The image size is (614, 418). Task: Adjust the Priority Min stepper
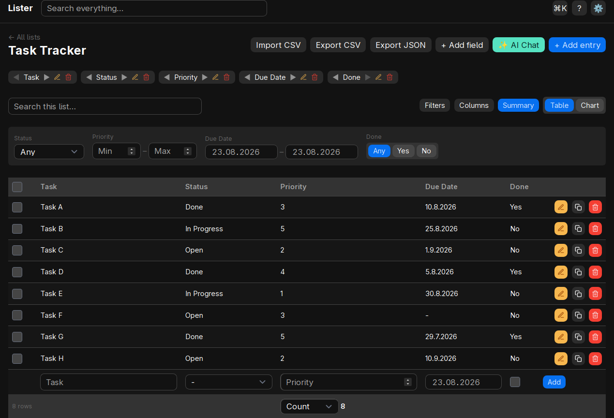tap(131, 151)
